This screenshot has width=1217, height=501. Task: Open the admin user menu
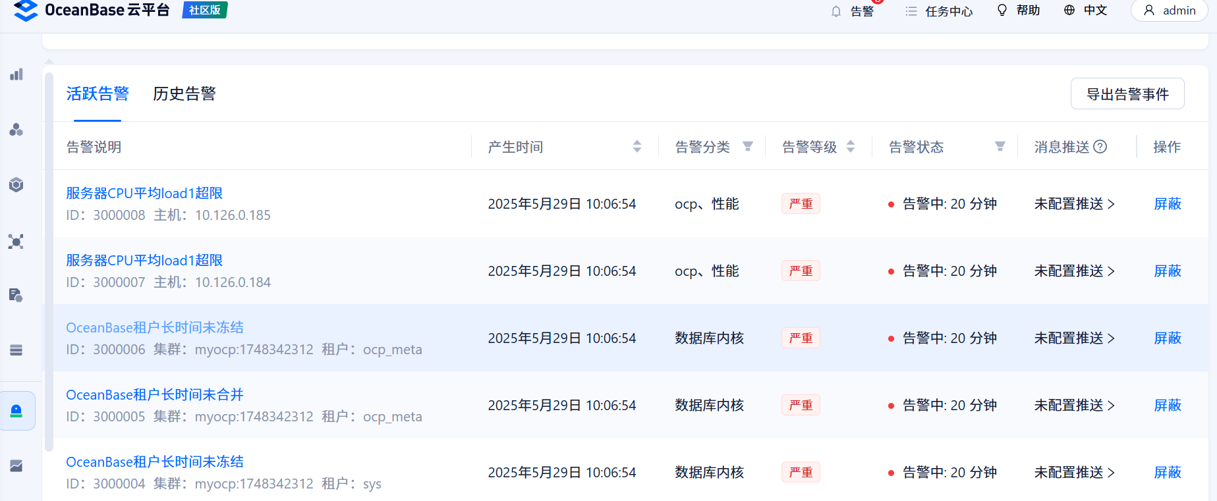[x=1169, y=11]
